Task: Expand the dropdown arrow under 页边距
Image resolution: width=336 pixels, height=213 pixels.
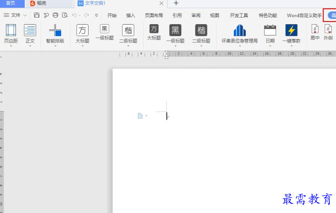Action: (11, 46)
